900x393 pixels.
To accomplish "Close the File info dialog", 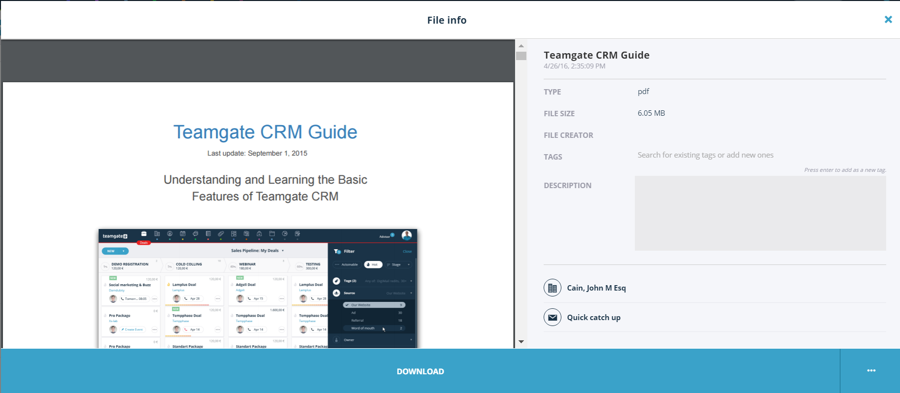I will [888, 20].
